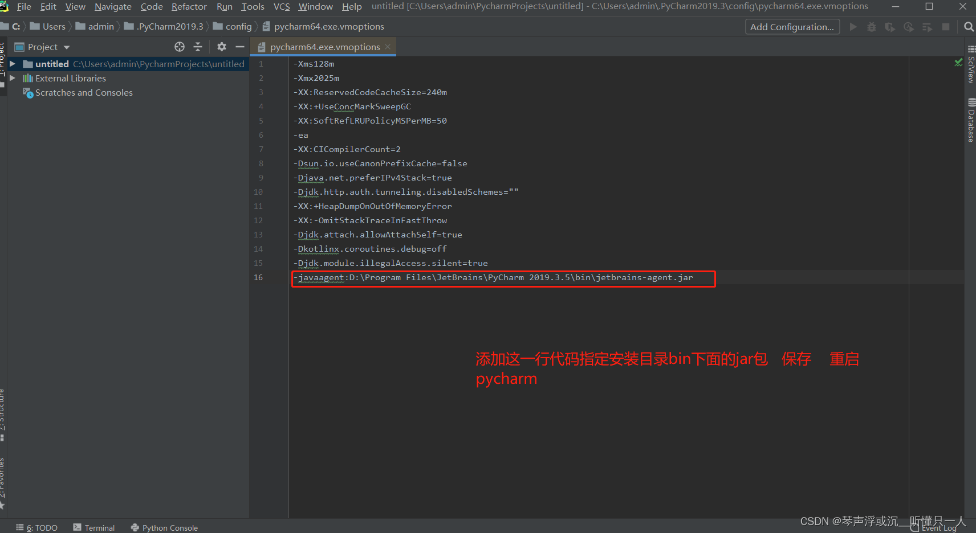This screenshot has width=976, height=533.
Task: Open the Refactor menu
Action: coord(189,6)
